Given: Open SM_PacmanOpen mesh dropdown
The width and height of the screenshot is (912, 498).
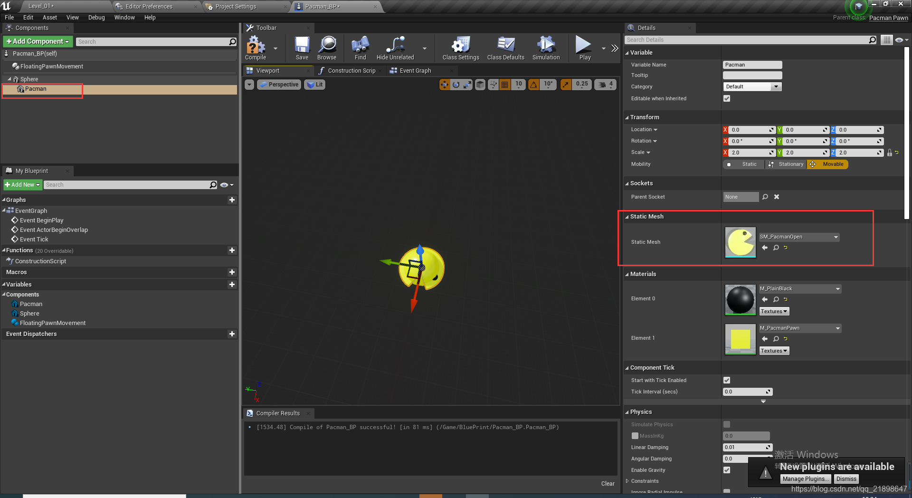Looking at the screenshot, I should [799, 237].
